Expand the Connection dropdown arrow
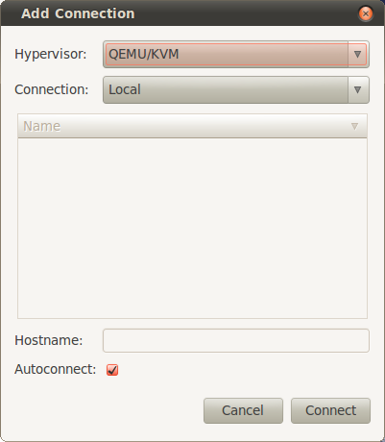The width and height of the screenshot is (385, 442). pos(357,89)
